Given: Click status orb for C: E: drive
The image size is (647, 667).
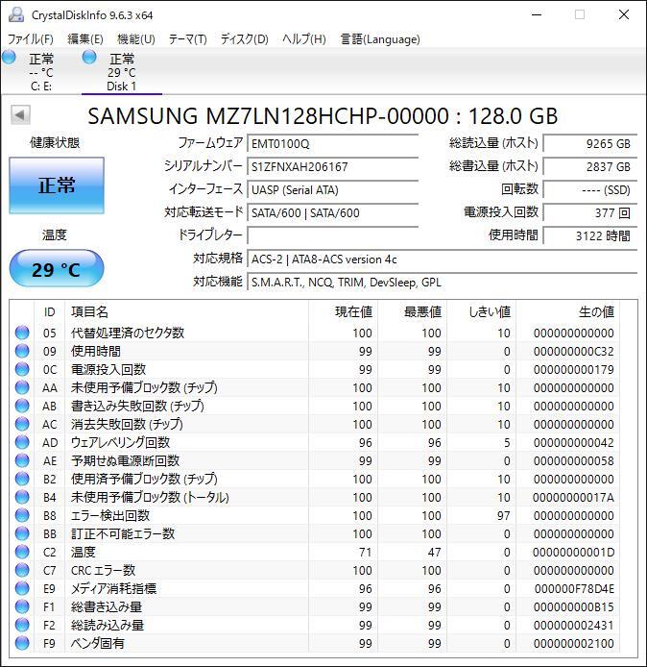Looking at the screenshot, I should coord(9,57).
